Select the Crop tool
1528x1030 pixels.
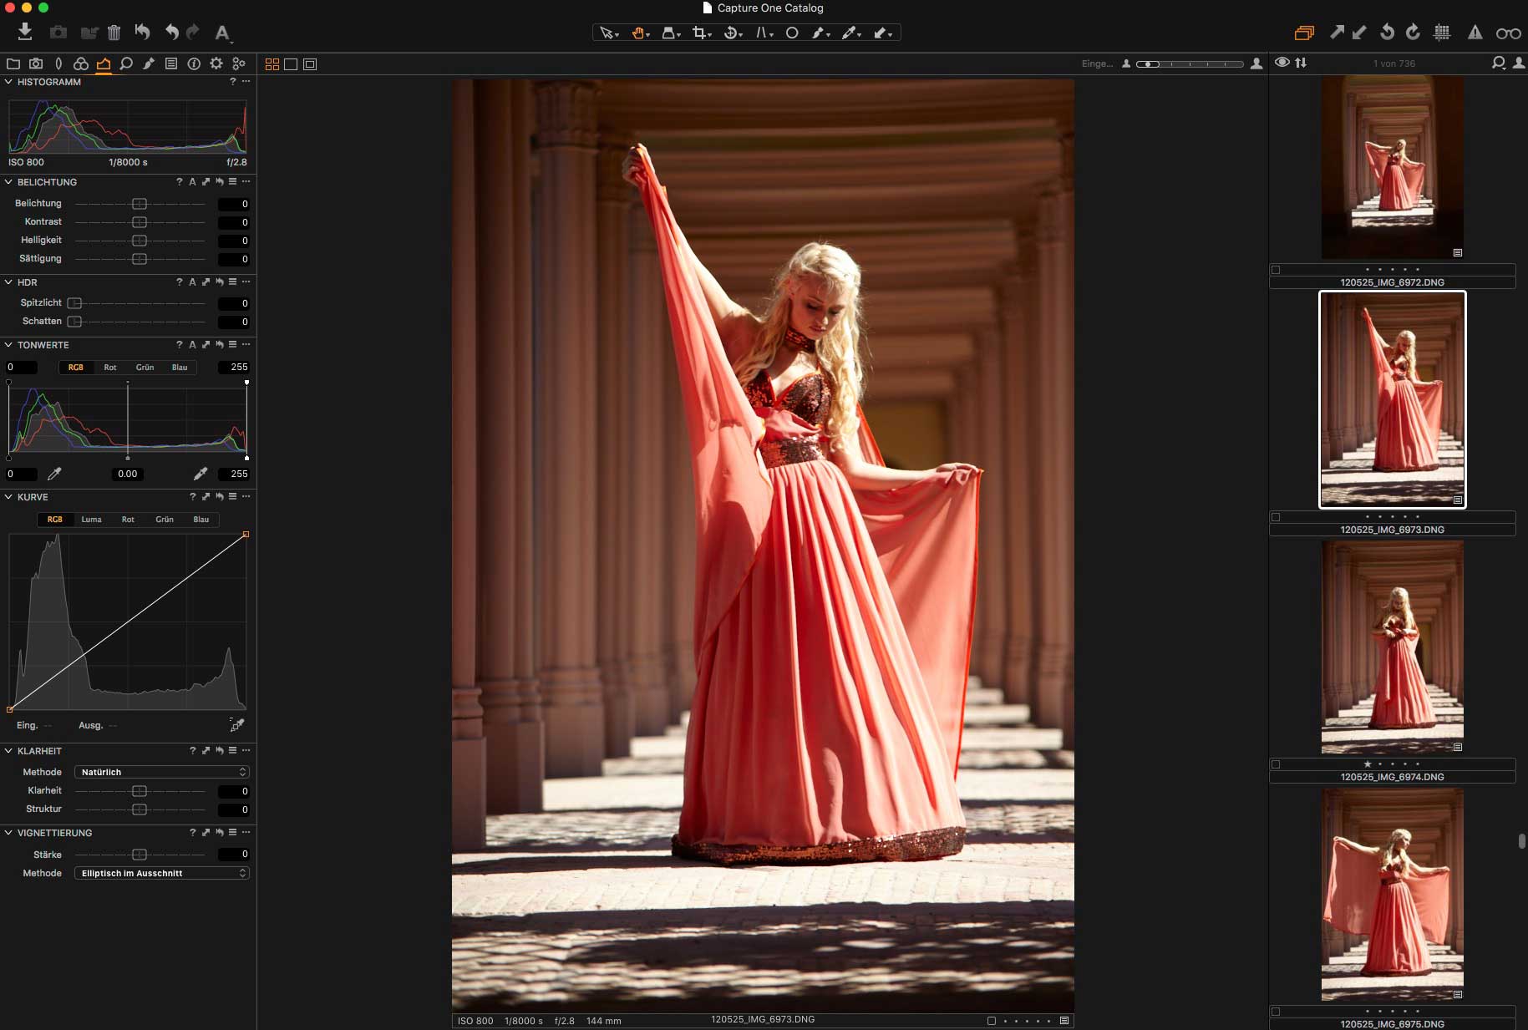coord(699,33)
